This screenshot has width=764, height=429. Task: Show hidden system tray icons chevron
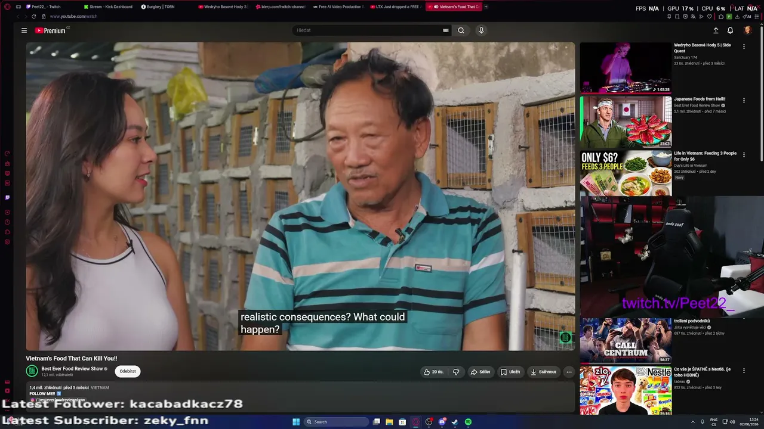693,422
